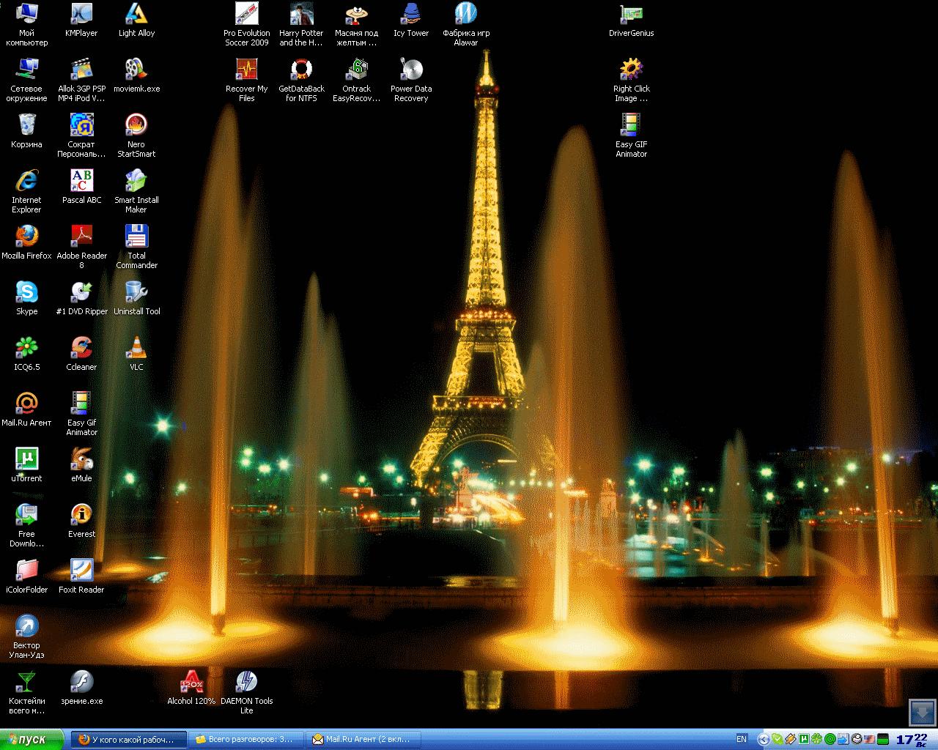The width and height of the screenshot is (938, 750).
Task: Expand hidden system tray icons arrow
Action: click(764, 739)
